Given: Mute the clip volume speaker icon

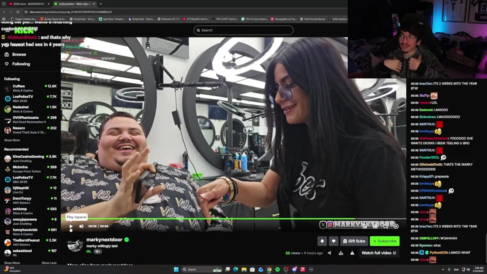Looking at the screenshot, I should 81,226.
